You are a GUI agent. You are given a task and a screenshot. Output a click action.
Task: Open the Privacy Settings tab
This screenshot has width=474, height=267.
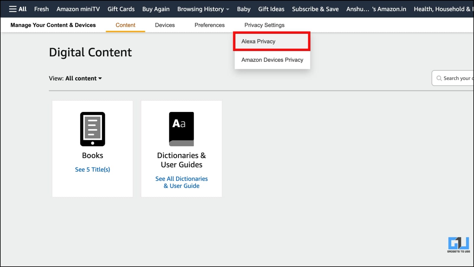264,25
